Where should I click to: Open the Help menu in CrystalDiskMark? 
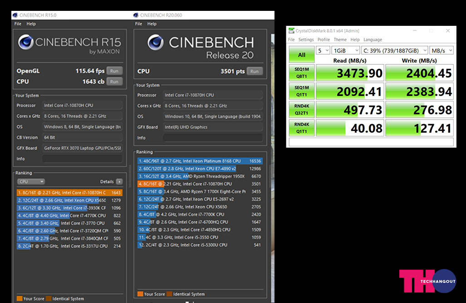(355, 39)
